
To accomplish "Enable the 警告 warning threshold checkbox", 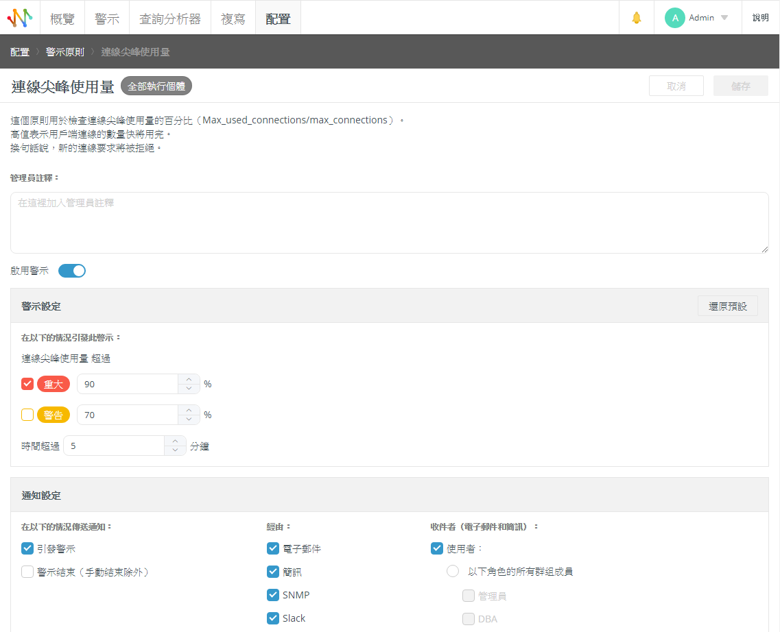I will (27, 415).
